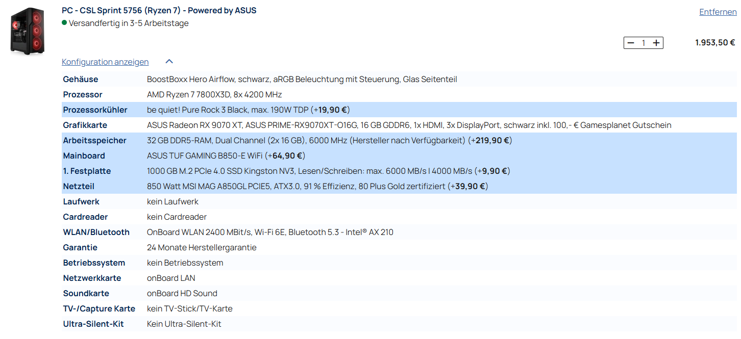Click the Entfernen link

click(x=718, y=12)
